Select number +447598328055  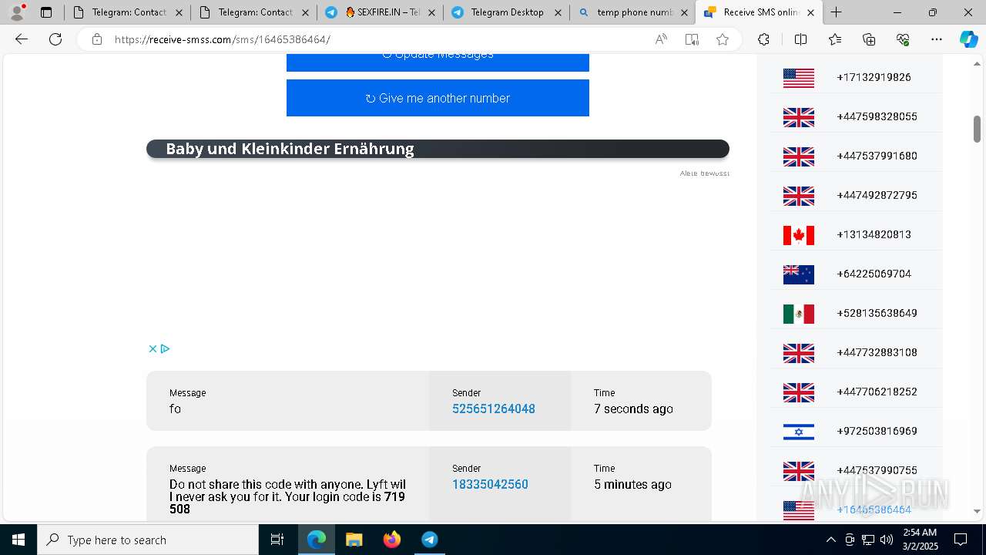877,116
